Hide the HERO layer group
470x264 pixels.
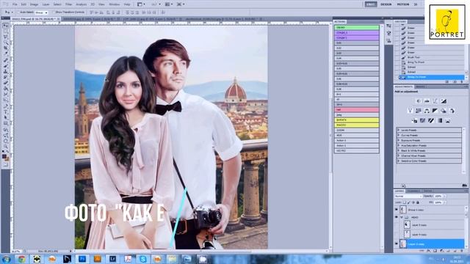click(397, 217)
